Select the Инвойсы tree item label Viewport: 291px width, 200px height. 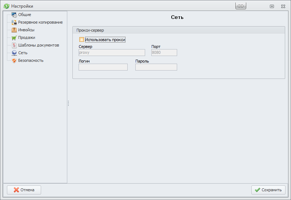(x=26, y=30)
